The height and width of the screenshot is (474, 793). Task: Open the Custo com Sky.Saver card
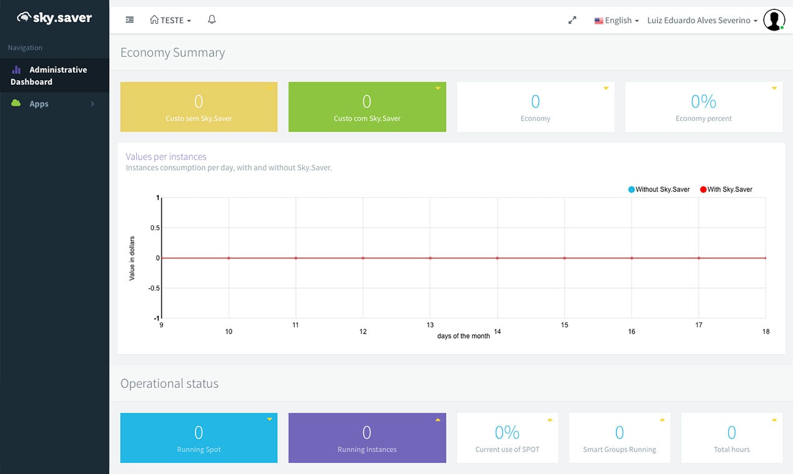(367, 107)
